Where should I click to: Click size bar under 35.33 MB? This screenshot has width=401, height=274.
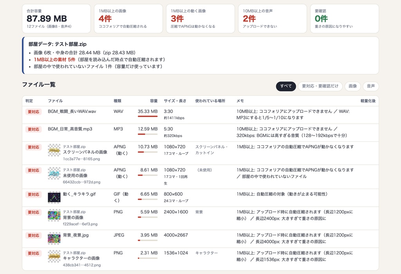(x=148, y=116)
